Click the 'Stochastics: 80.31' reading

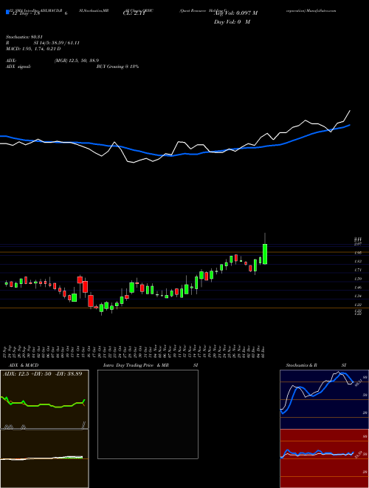[24, 37]
